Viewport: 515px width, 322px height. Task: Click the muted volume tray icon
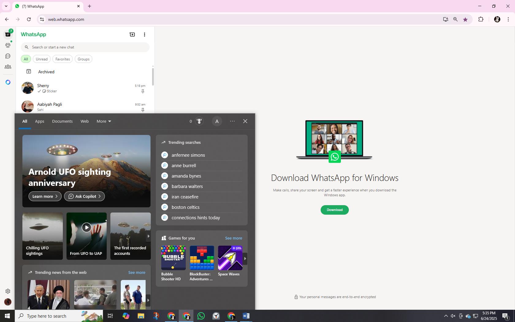[453, 316]
